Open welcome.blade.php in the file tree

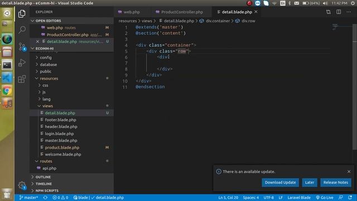(x=72, y=154)
